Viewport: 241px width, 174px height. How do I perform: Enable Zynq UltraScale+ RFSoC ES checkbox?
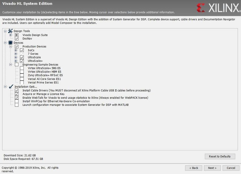(22, 75)
